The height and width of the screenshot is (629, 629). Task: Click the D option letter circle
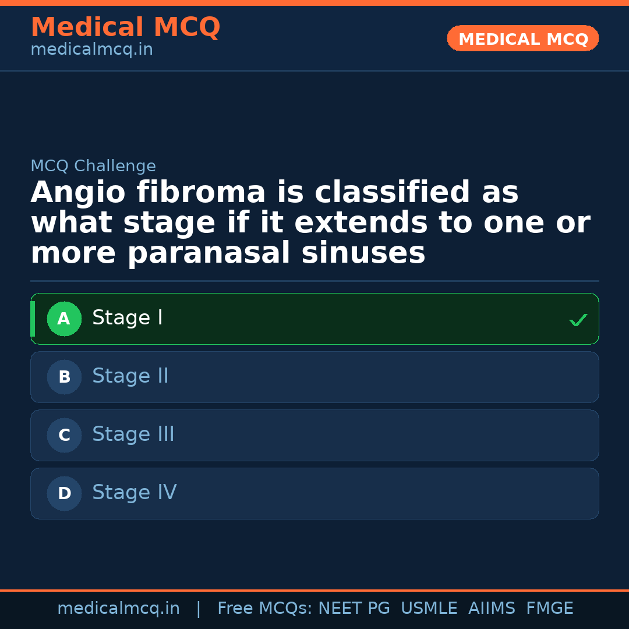(x=64, y=493)
